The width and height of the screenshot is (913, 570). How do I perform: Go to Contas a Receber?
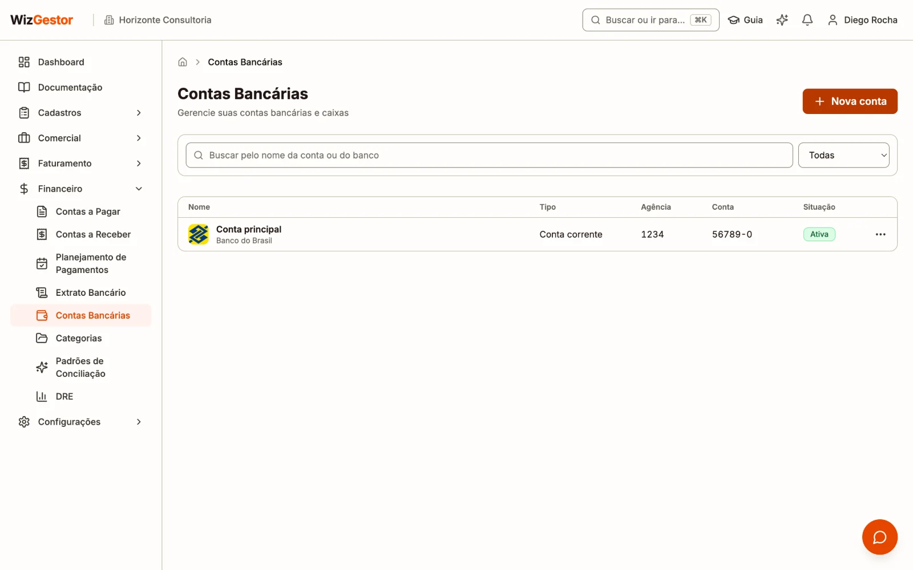(x=80, y=234)
